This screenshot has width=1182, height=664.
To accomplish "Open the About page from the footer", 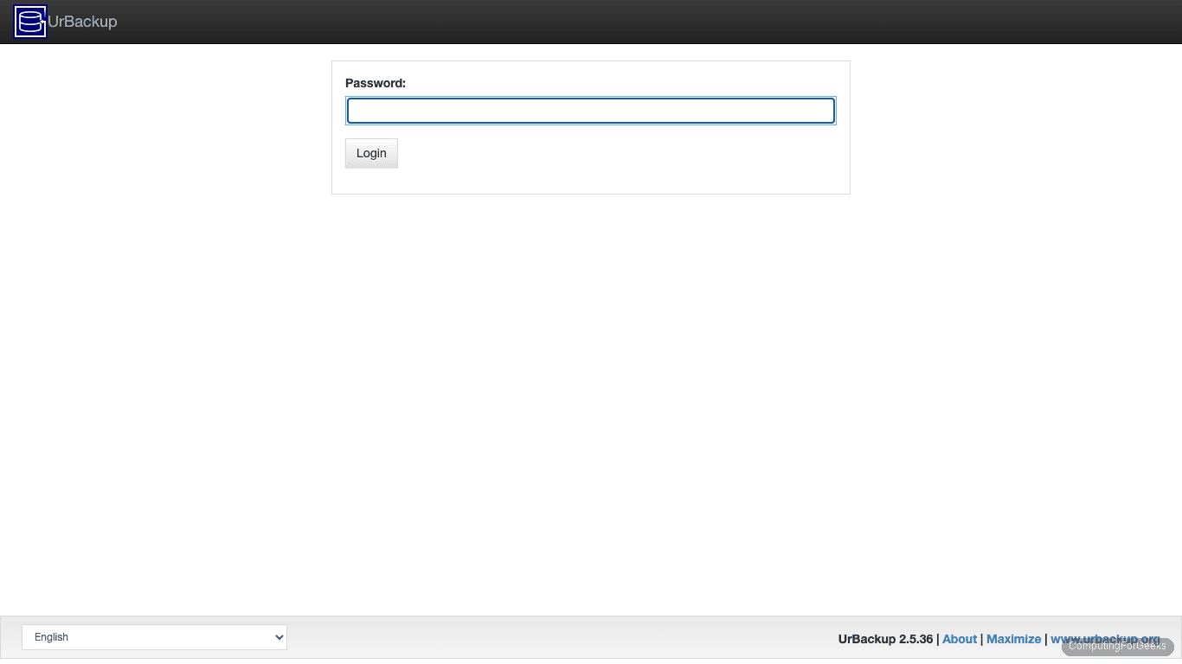I will pyautogui.click(x=959, y=639).
